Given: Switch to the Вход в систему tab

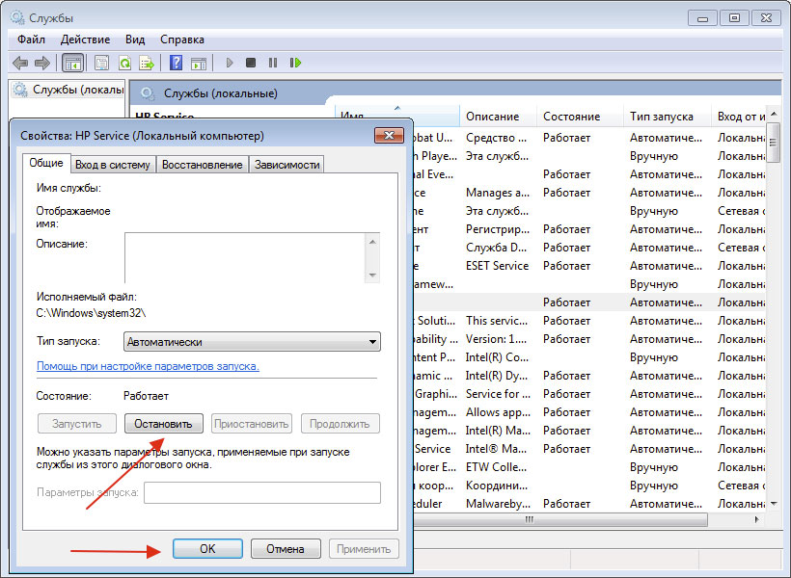Looking at the screenshot, I should [x=113, y=165].
